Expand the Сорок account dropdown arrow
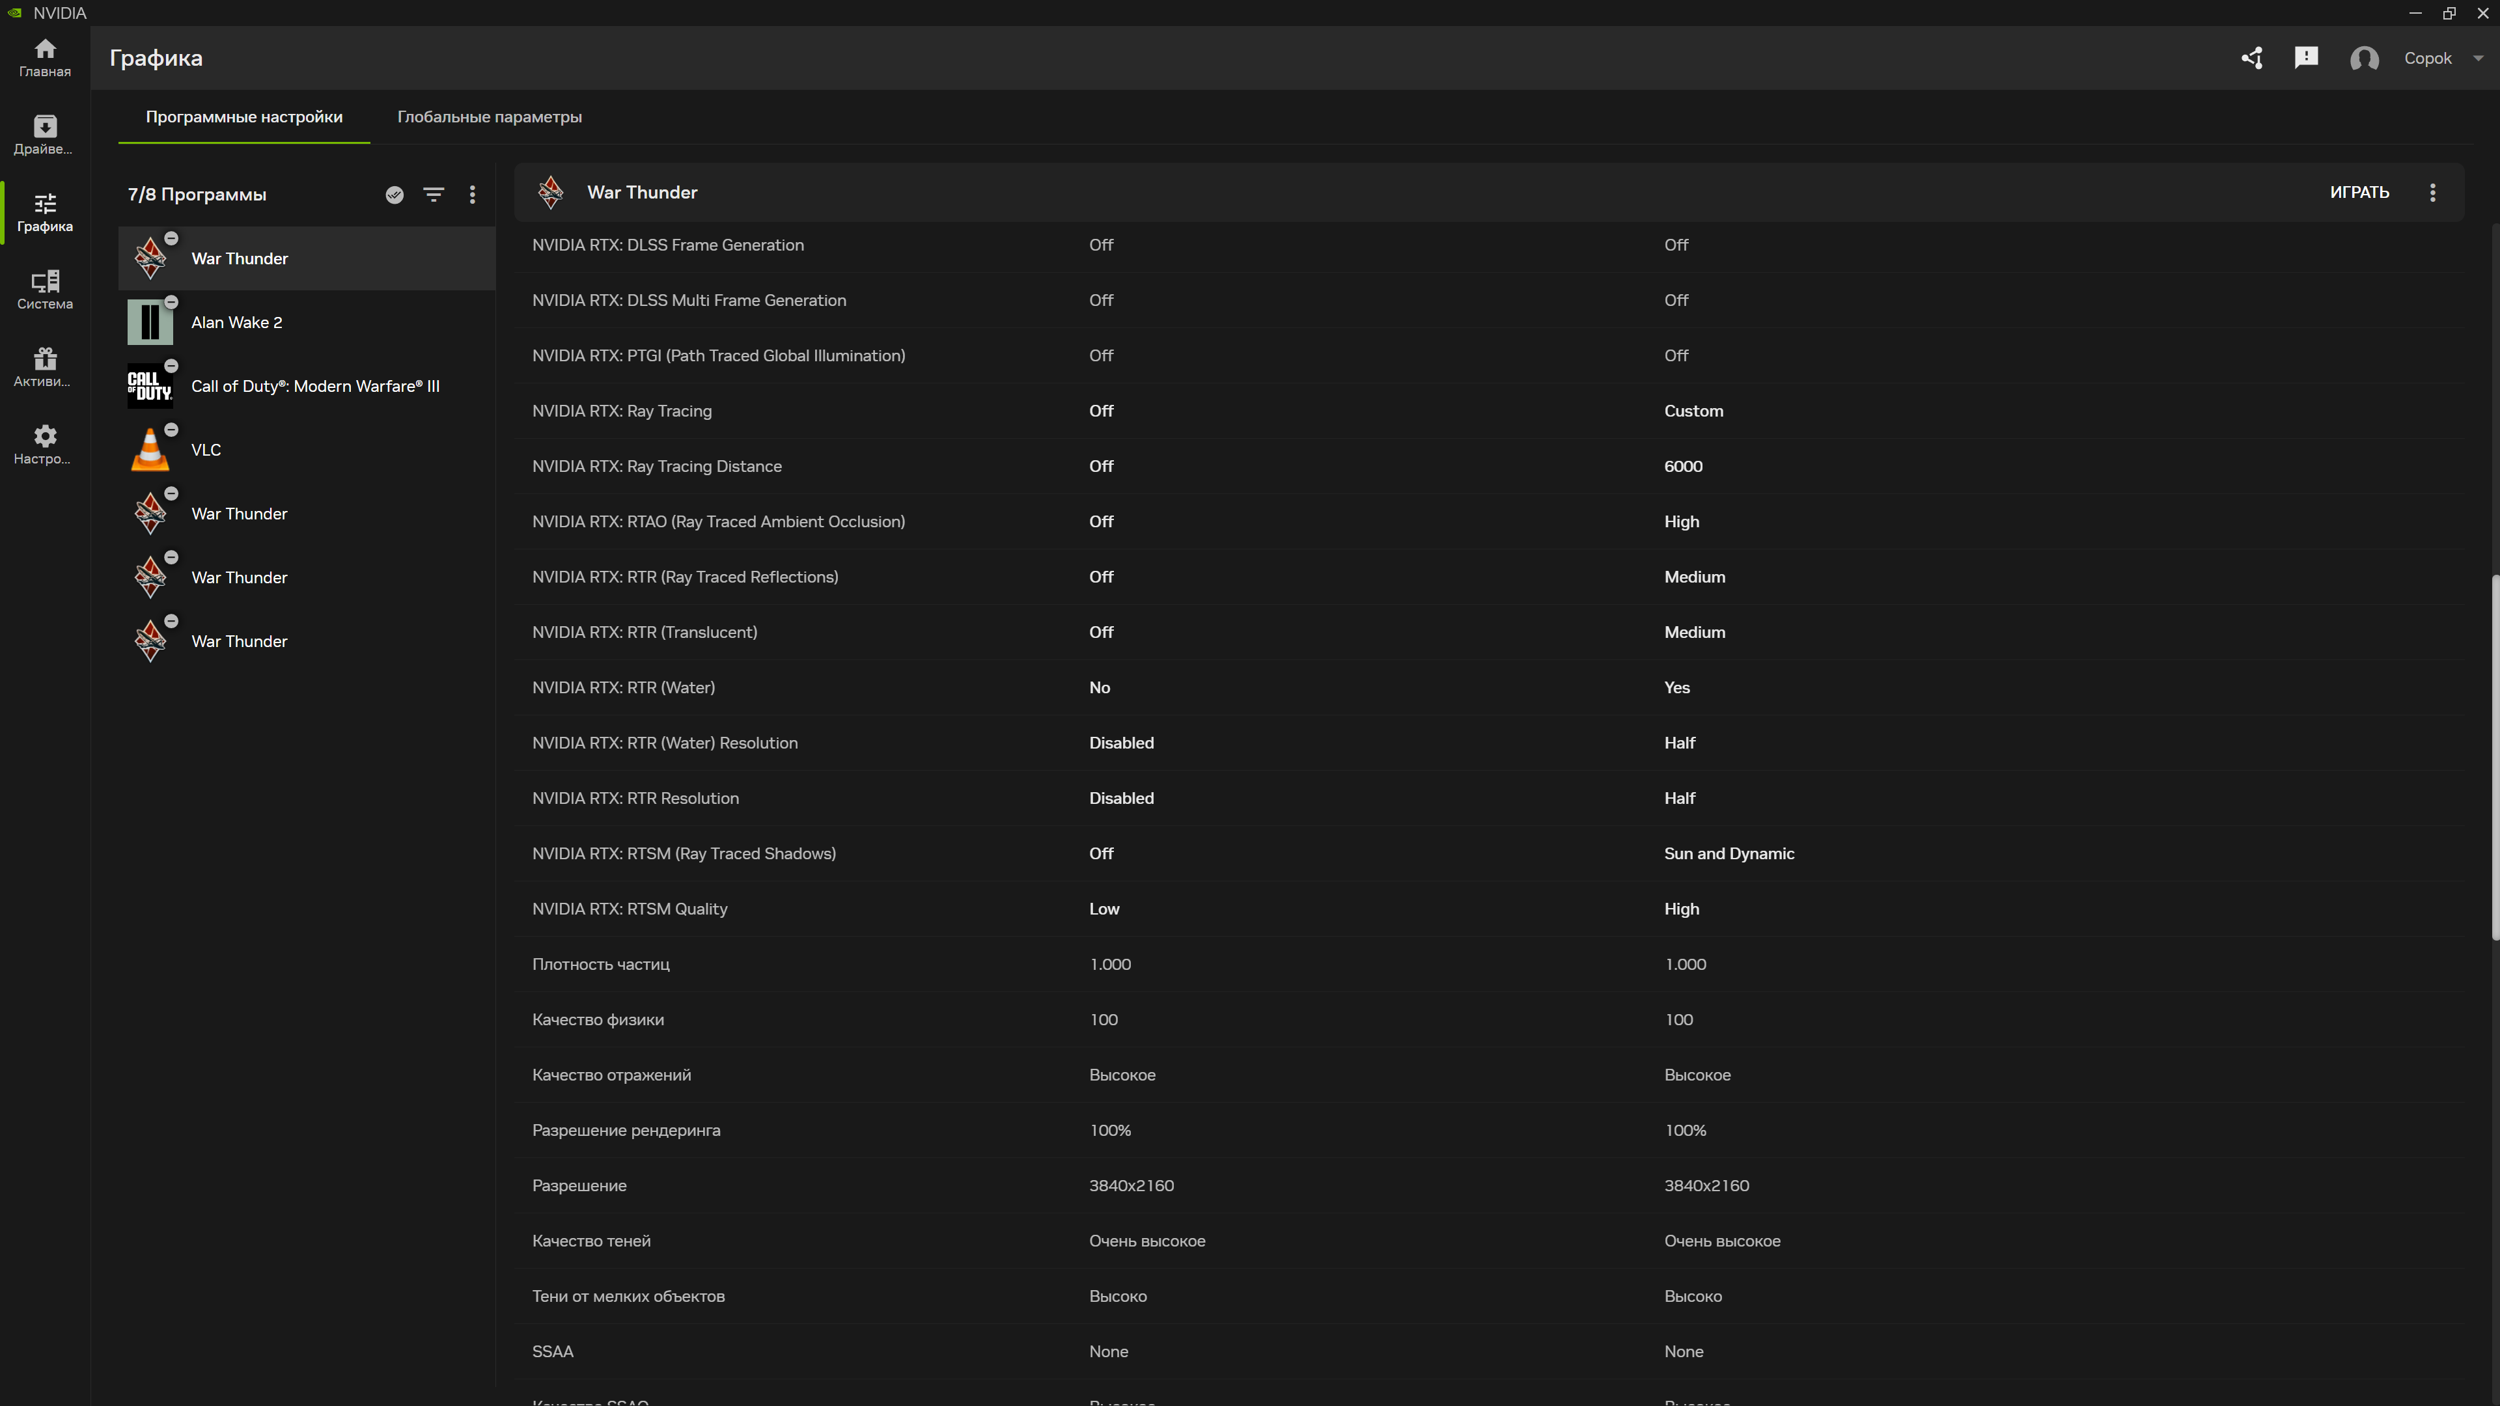Image resolution: width=2500 pixels, height=1406 pixels. click(x=2478, y=58)
